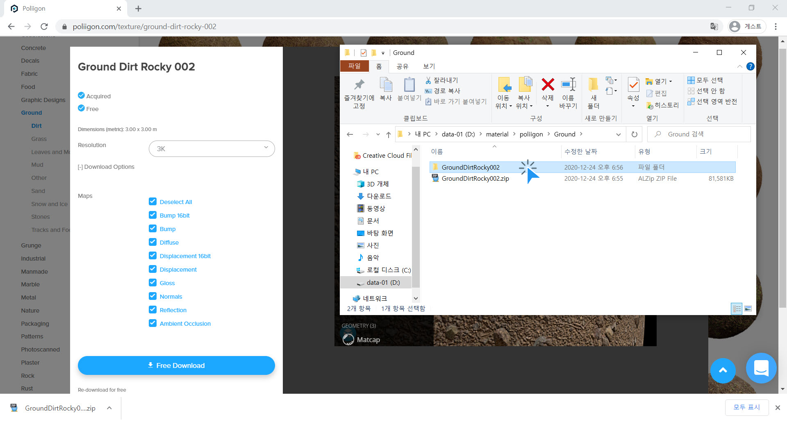Uncheck Deselect All checkbox

153,201
